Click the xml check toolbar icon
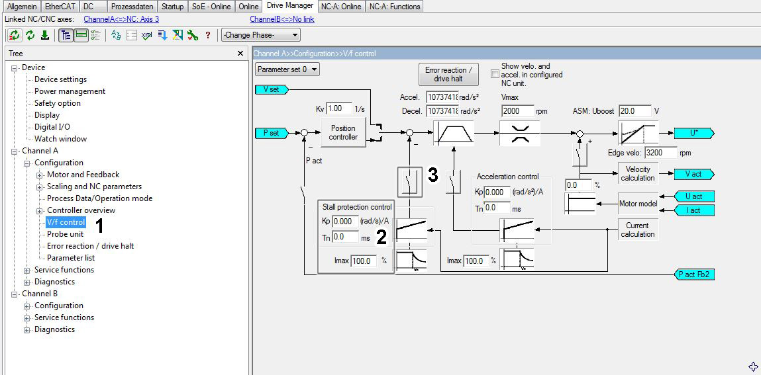This screenshot has width=761, height=375. tap(146, 35)
